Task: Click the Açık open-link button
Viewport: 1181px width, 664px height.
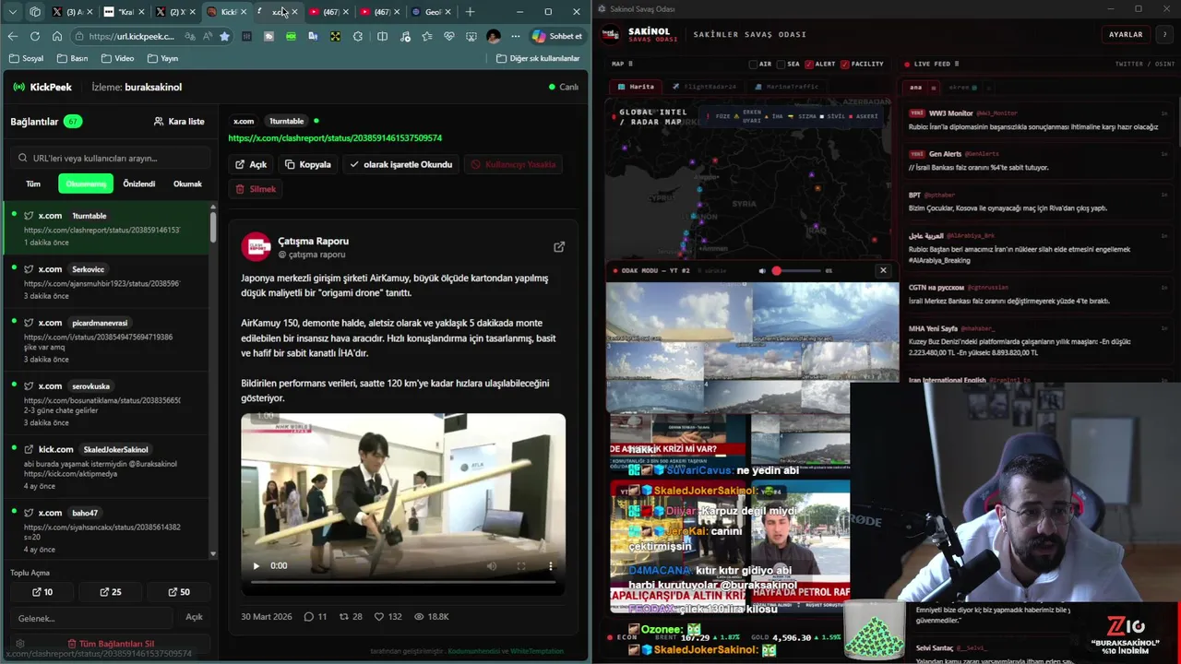Action: (251, 164)
